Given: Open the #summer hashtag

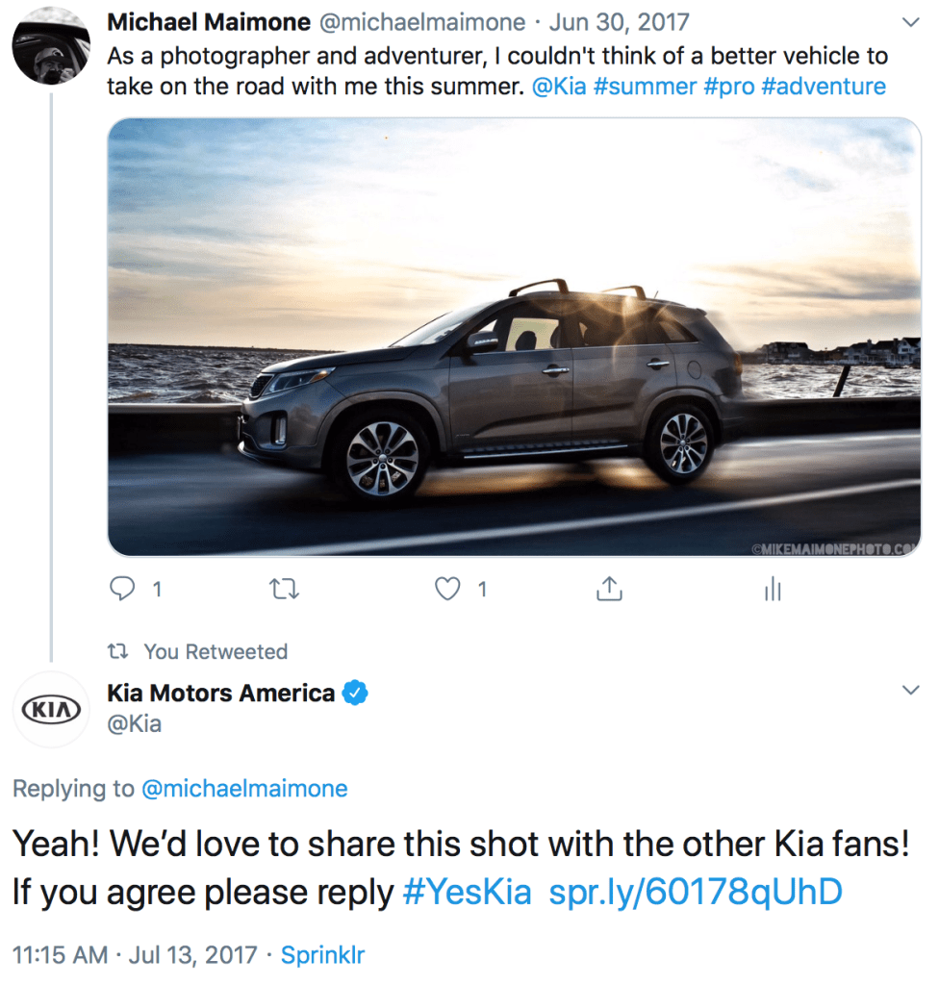Looking at the screenshot, I should coord(645,87).
